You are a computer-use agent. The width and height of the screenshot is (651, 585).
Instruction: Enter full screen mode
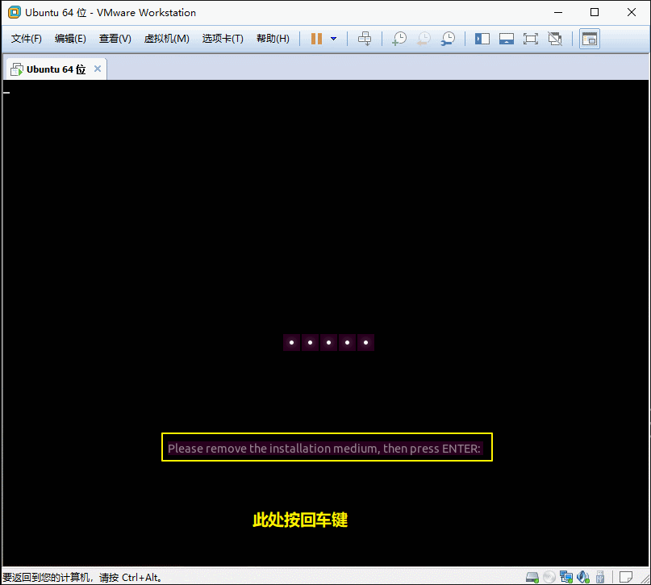tap(530, 39)
